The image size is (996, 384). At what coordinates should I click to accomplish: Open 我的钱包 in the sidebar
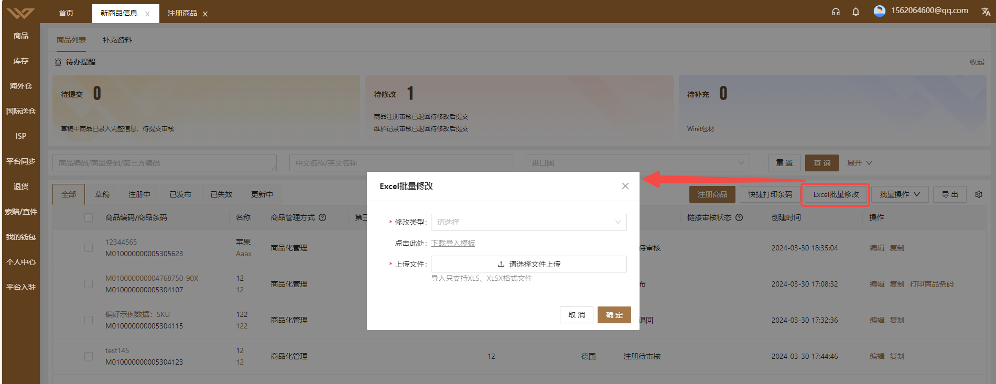tap(21, 237)
